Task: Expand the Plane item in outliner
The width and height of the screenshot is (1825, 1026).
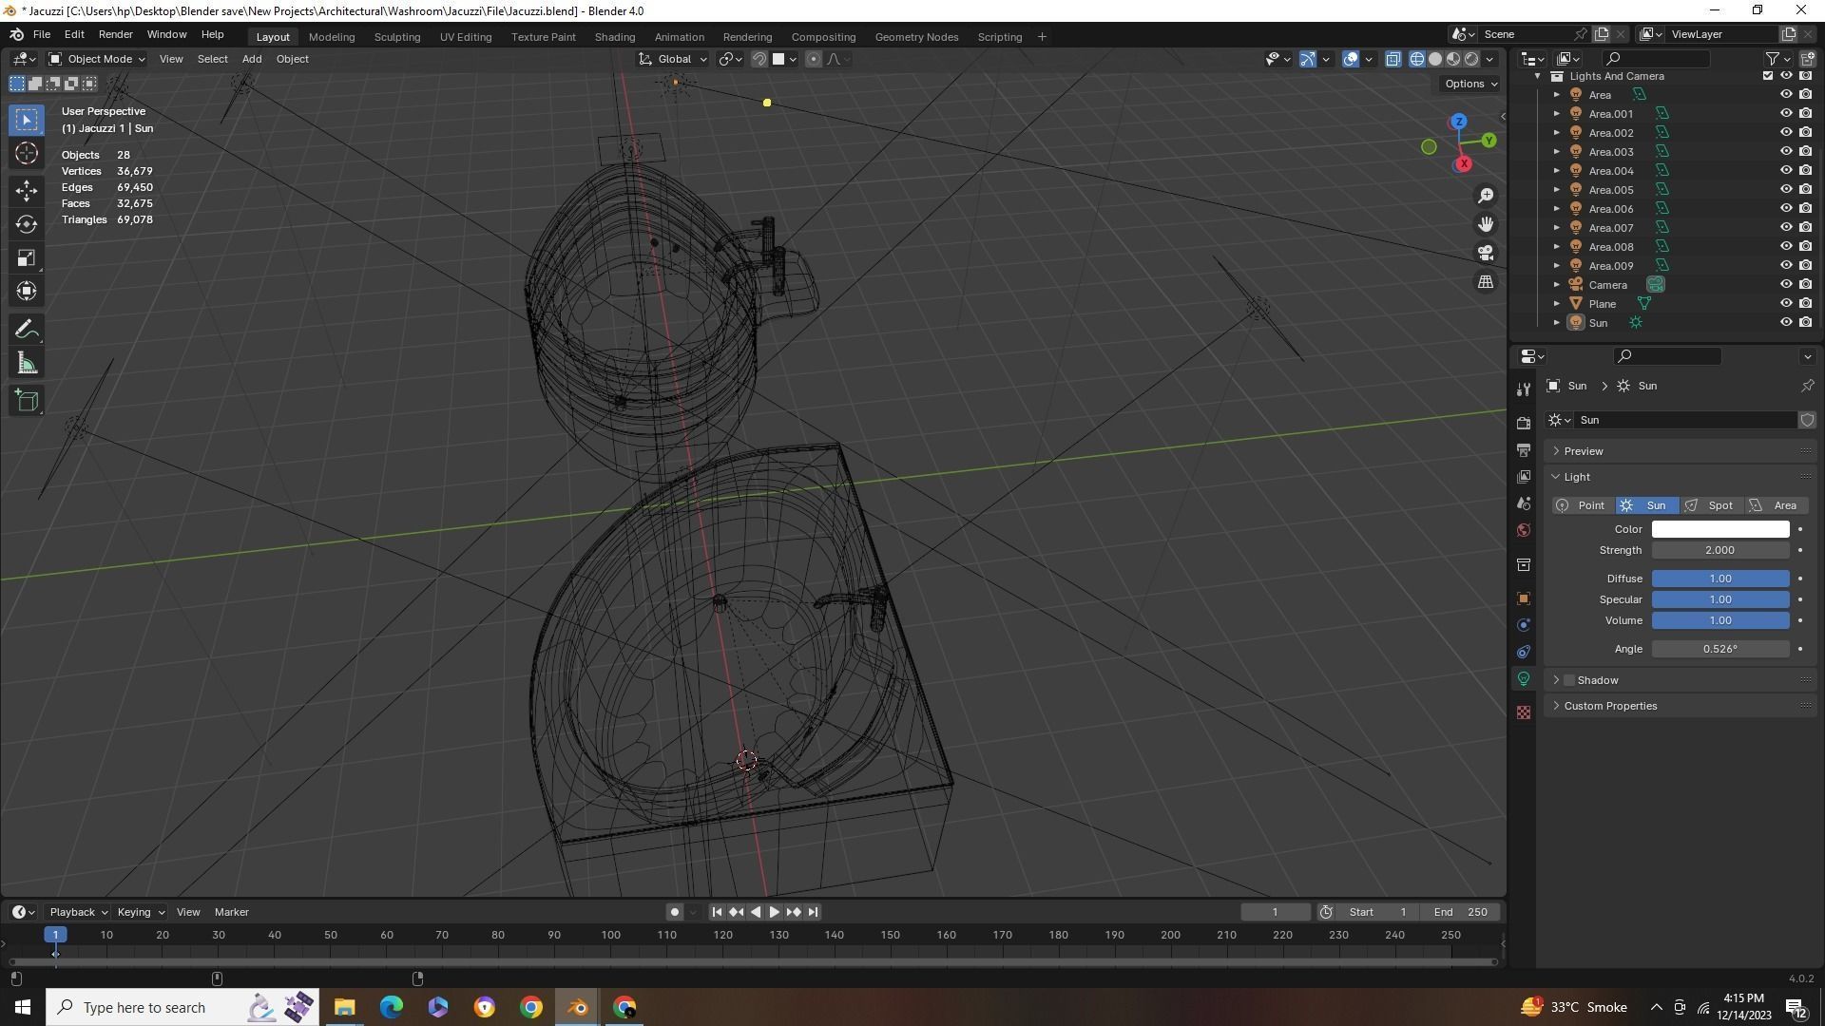Action: click(x=1556, y=304)
